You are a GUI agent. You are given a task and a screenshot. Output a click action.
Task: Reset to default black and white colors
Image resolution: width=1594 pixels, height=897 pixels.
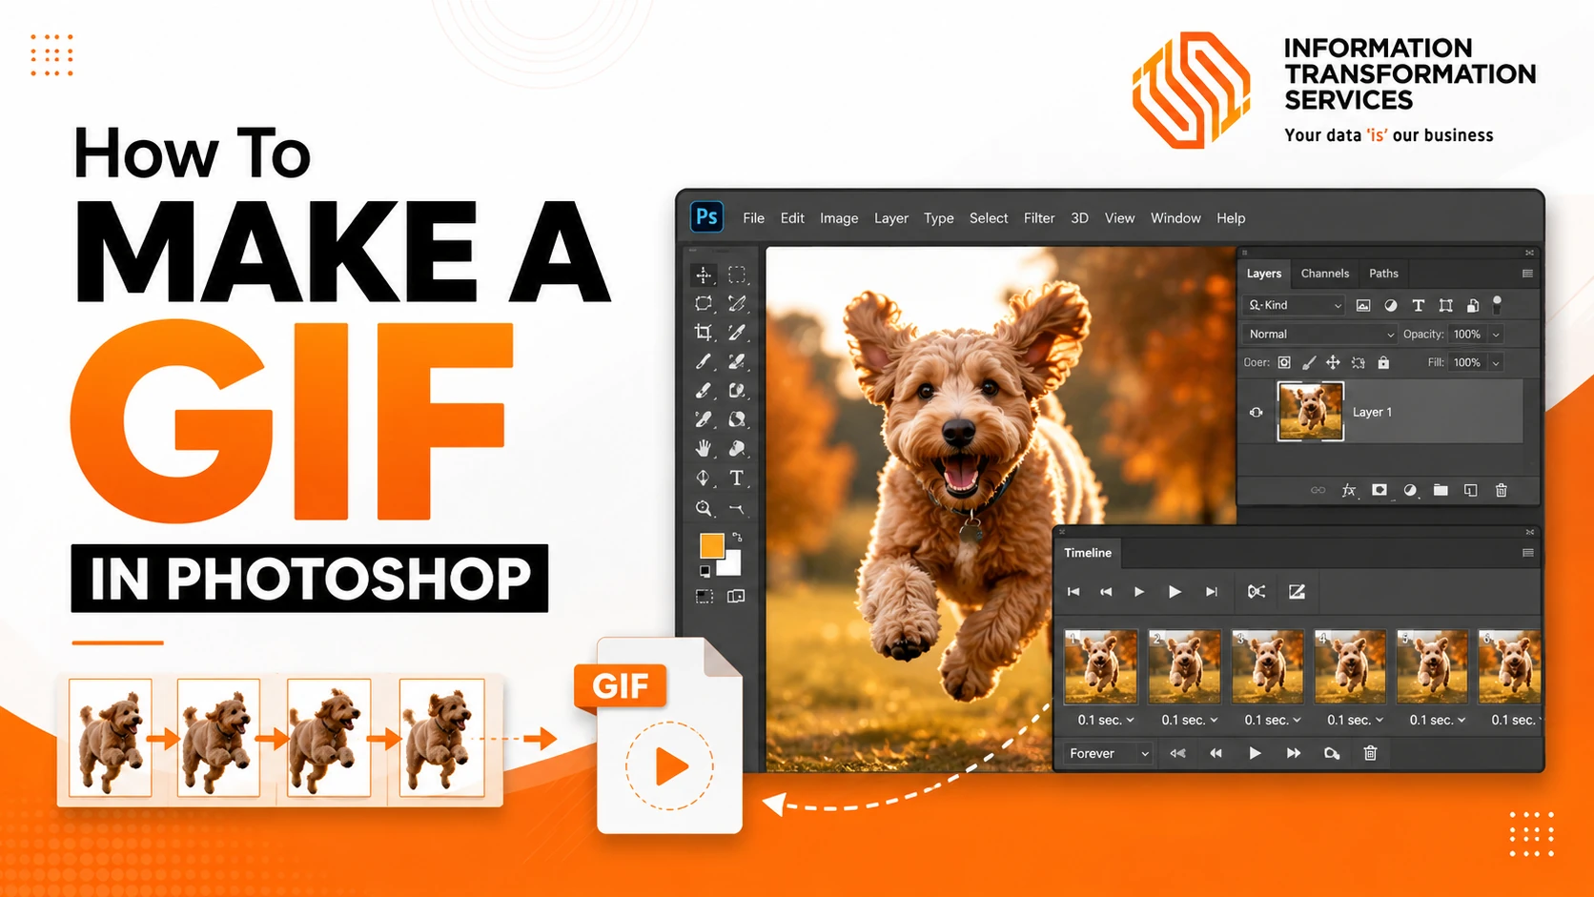click(x=705, y=571)
